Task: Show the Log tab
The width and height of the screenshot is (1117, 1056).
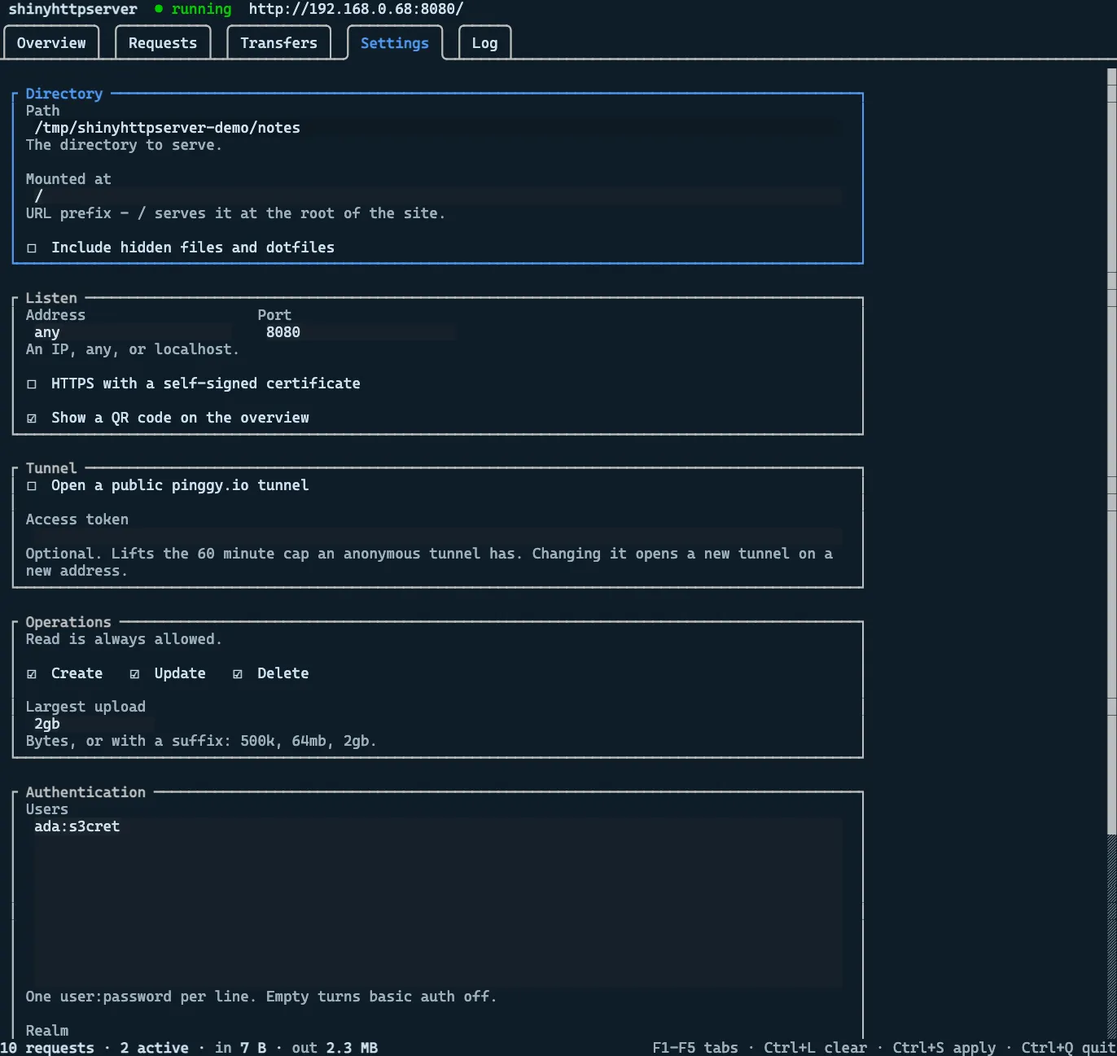Action: [x=484, y=43]
